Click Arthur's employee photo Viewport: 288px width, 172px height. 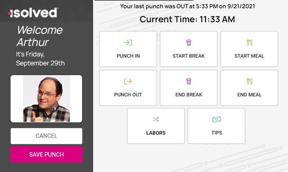pyautogui.click(x=46, y=98)
